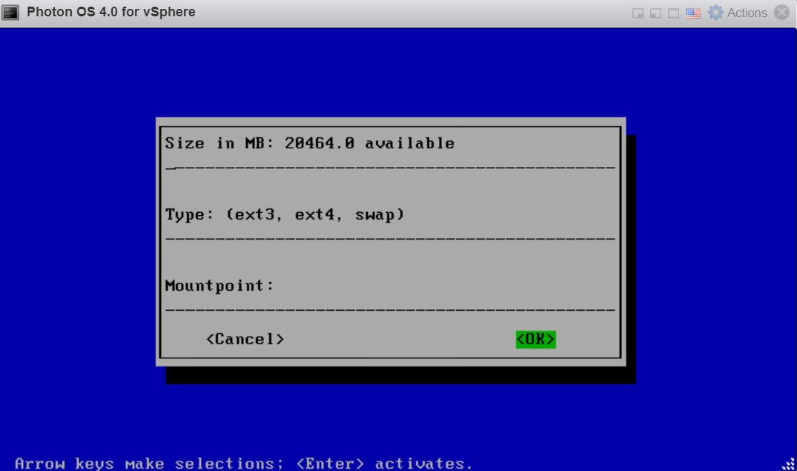This screenshot has height=471, width=797.
Task: Click the 'Mountpoint:' label text
Action: coord(219,286)
